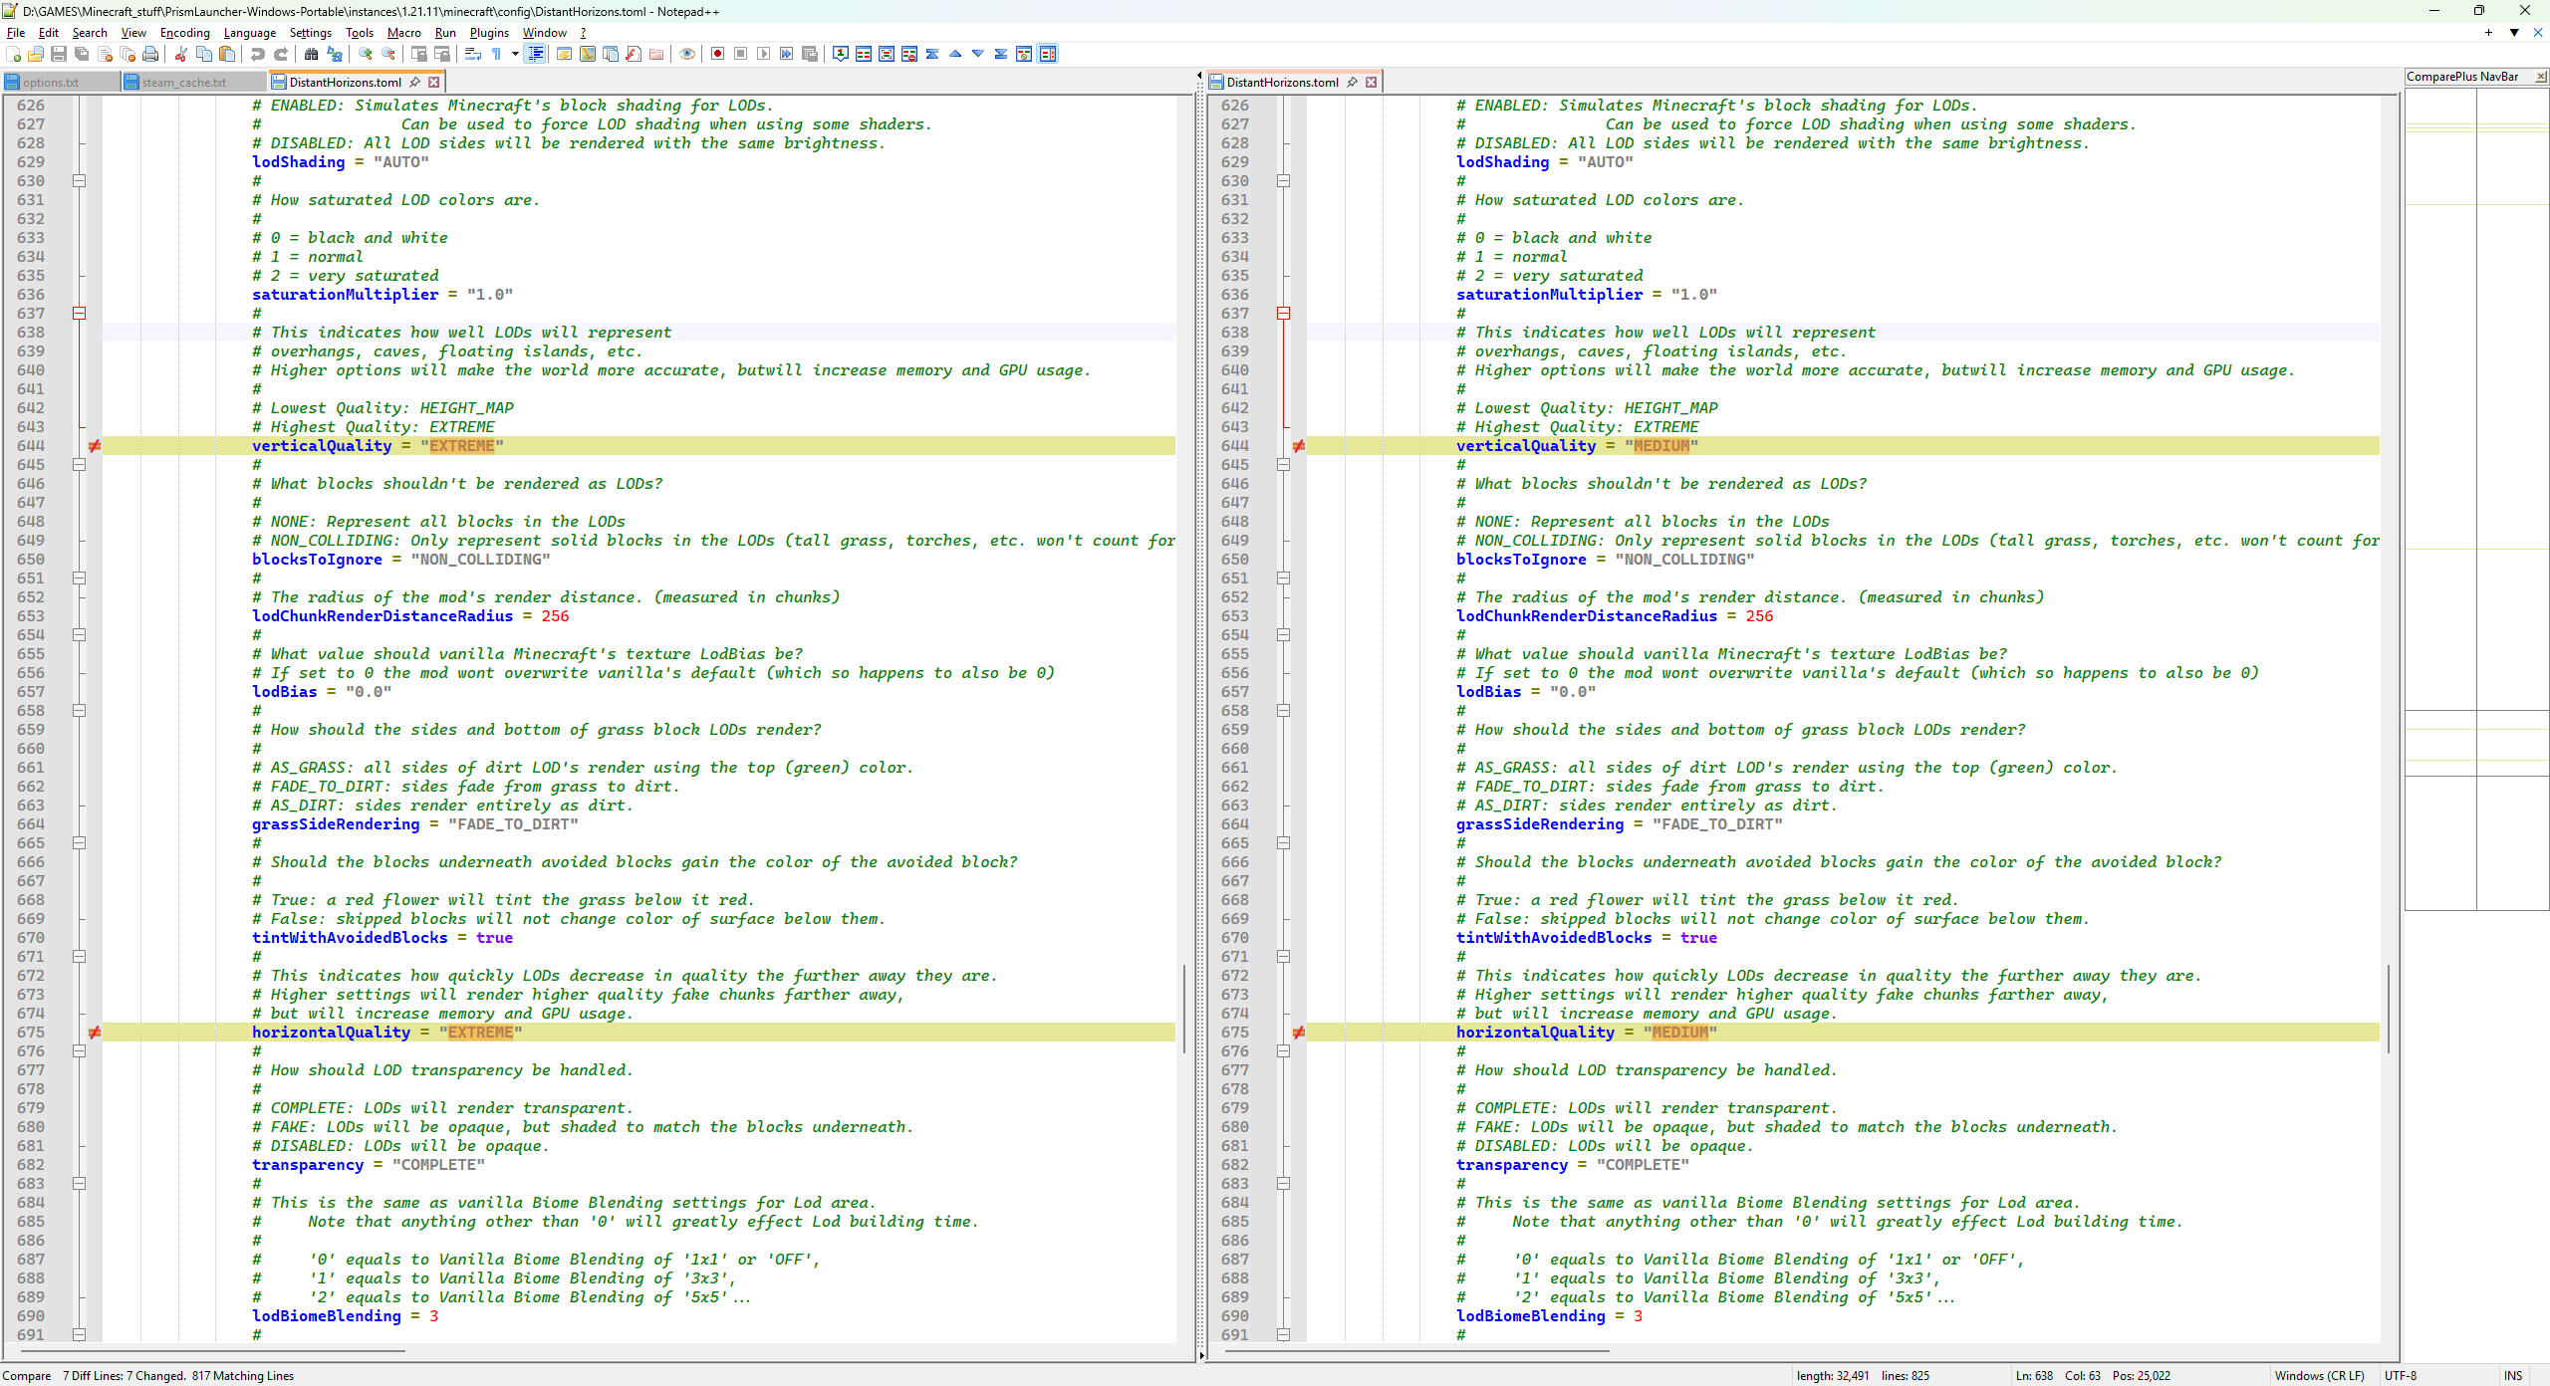Jump to next diff with down arrow
This screenshot has height=1386, width=2550.
(x=978, y=54)
